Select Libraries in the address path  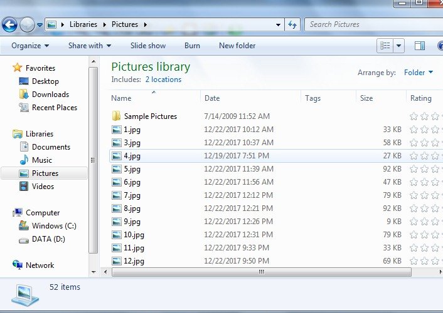tap(83, 24)
